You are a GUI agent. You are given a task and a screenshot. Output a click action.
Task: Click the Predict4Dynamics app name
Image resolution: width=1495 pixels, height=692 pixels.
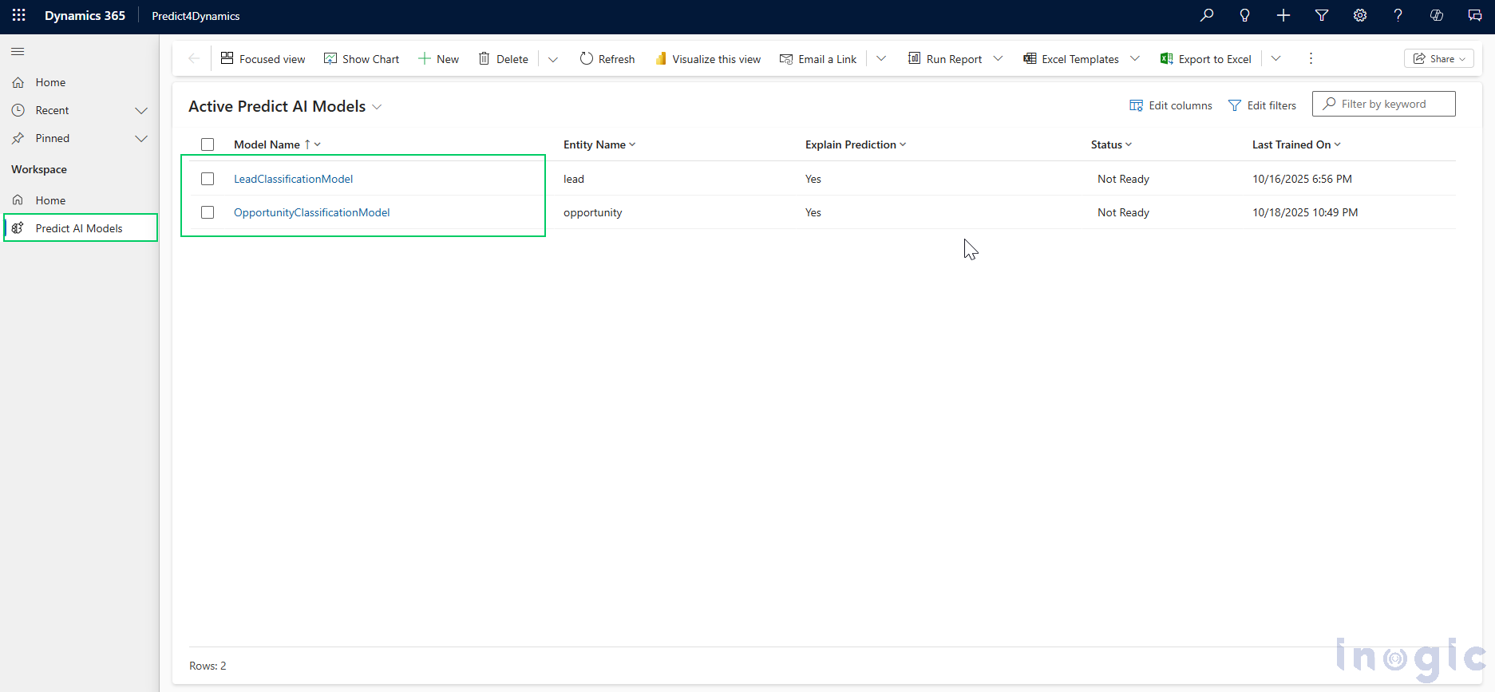[196, 16]
